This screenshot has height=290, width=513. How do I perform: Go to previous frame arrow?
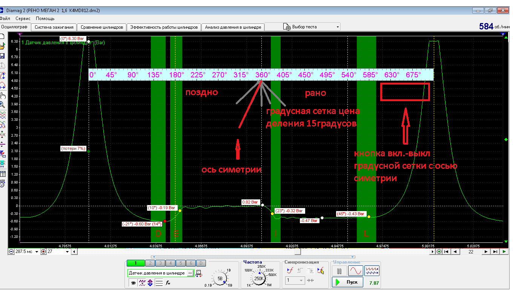[455, 251]
